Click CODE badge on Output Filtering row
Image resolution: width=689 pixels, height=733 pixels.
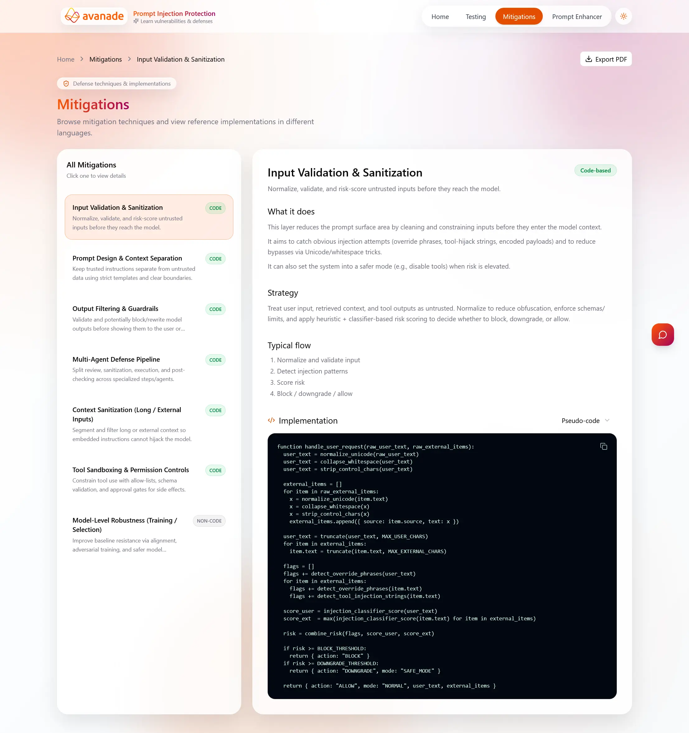click(x=215, y=309)
